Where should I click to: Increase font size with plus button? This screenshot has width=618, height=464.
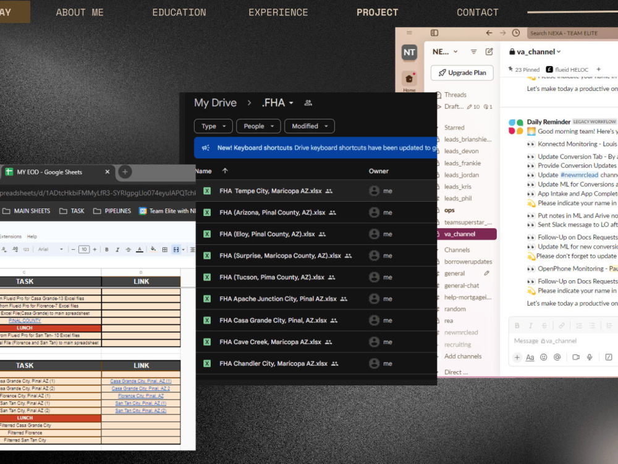pyautogui.click(x=95, y=249)
